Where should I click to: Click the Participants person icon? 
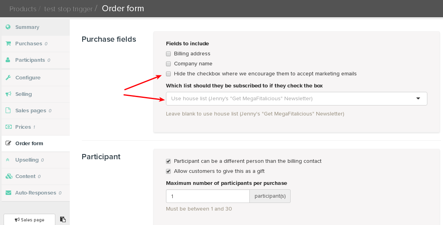[8, 60]
